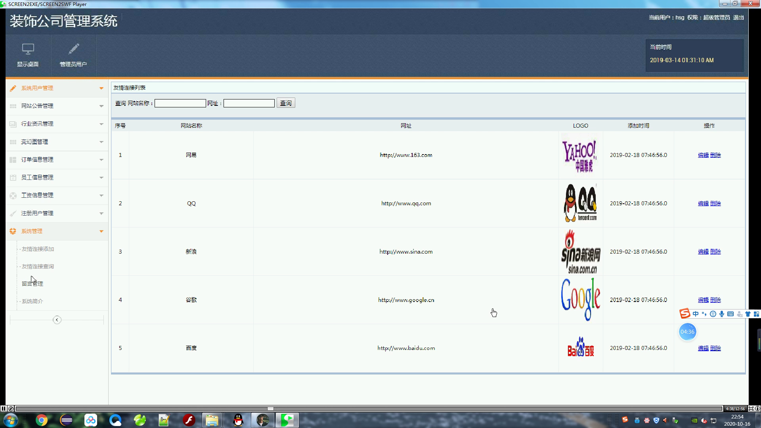
Task: Open file explorer folder taskbar icon
Action: [x=212, y=420]
